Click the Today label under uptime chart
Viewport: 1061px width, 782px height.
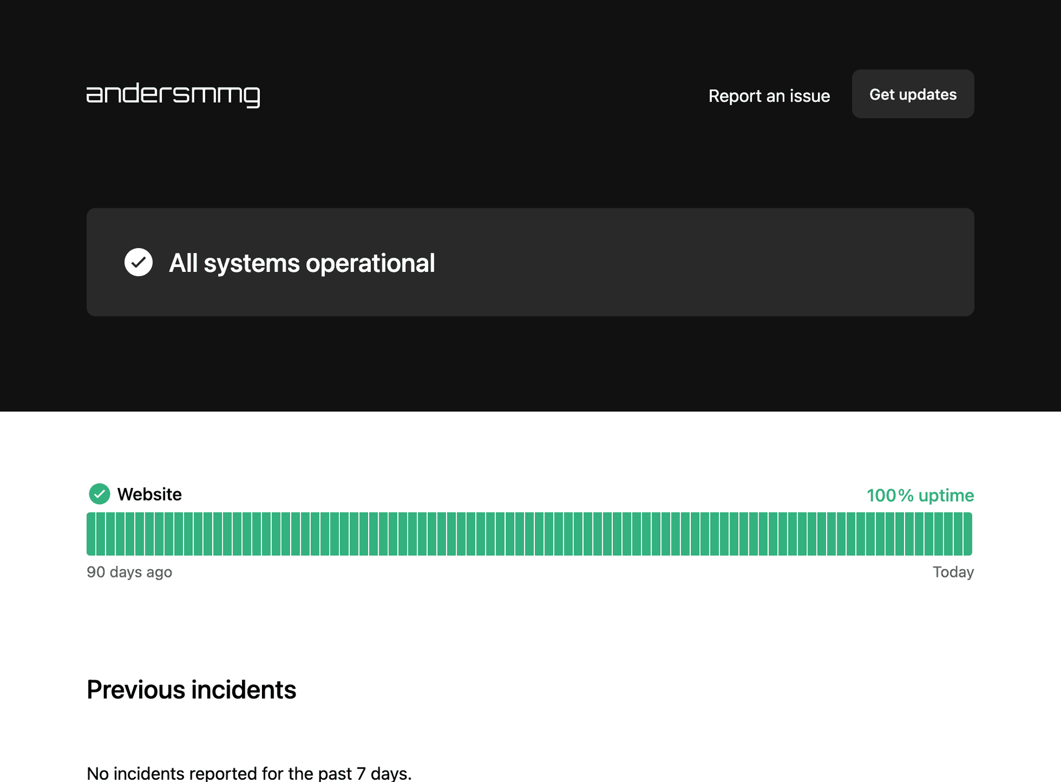[x=953, y=572]
